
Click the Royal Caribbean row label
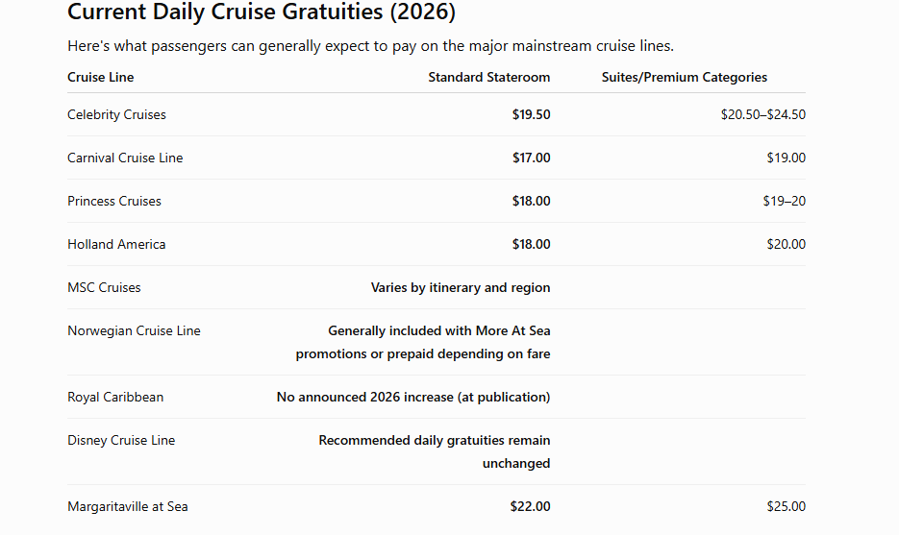115,397
